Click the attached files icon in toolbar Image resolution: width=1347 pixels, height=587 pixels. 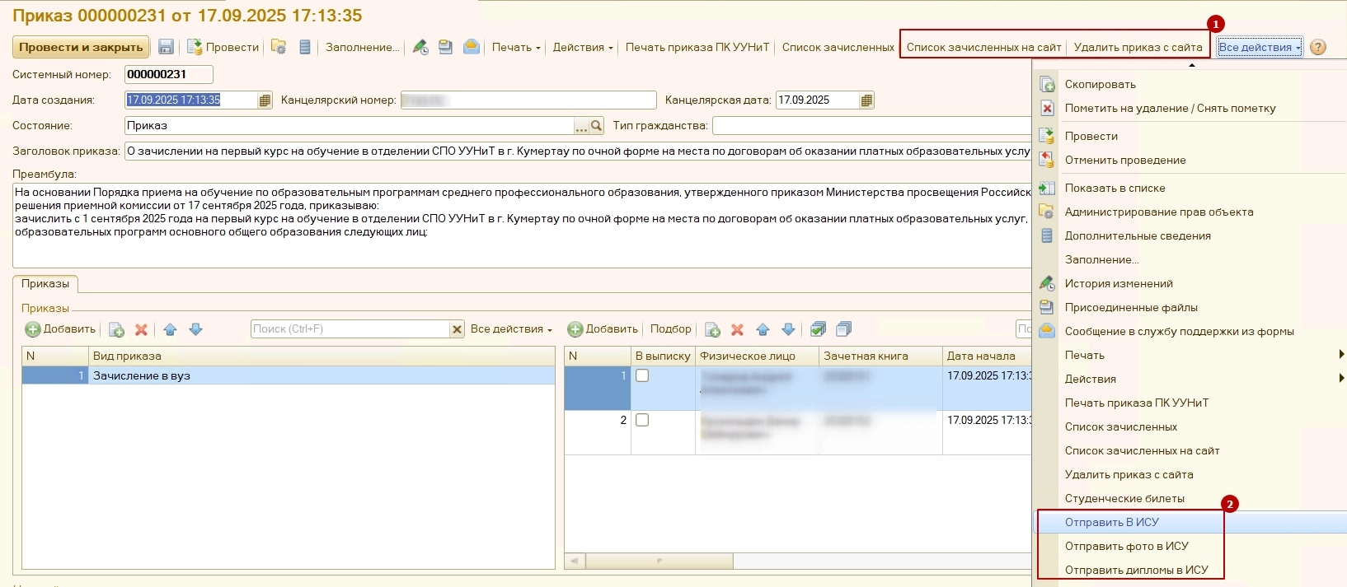point(445,47)
